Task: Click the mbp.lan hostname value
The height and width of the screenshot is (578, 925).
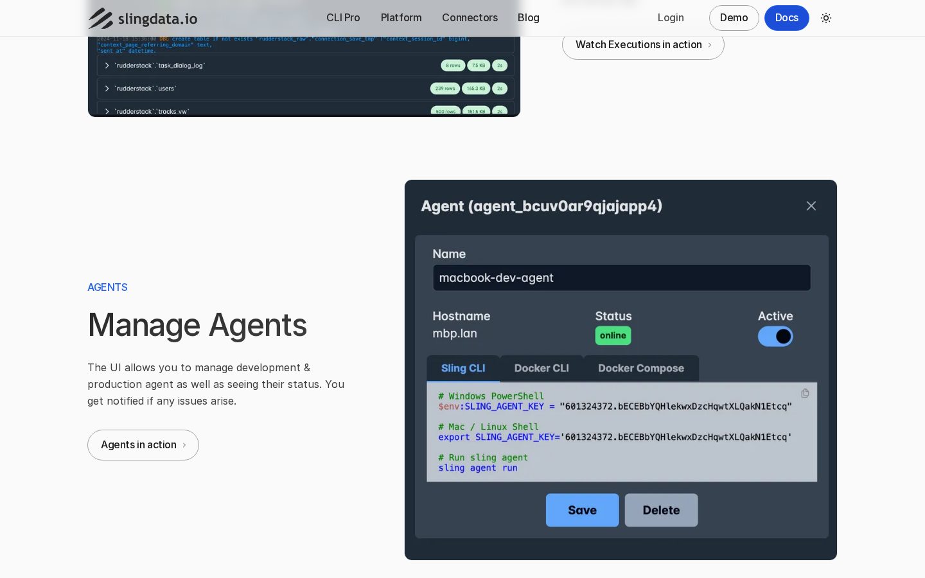Action: (x=455, y=333)
